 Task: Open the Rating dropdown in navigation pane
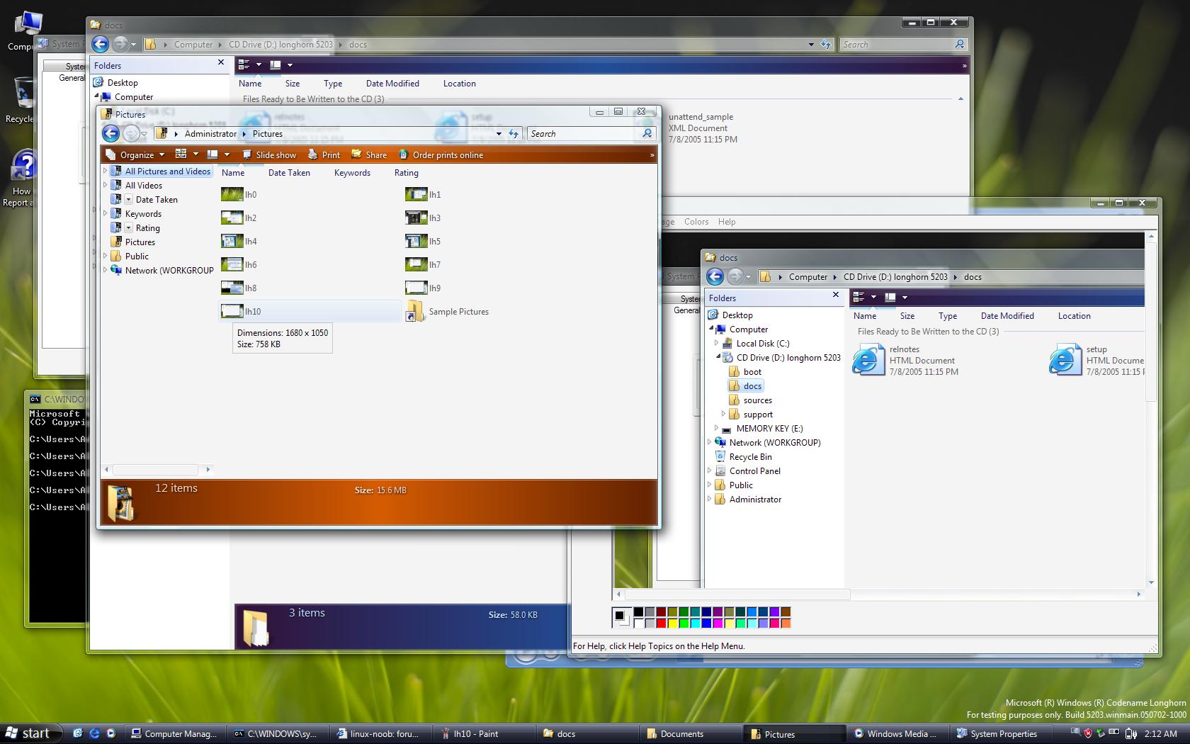[129, 228]
